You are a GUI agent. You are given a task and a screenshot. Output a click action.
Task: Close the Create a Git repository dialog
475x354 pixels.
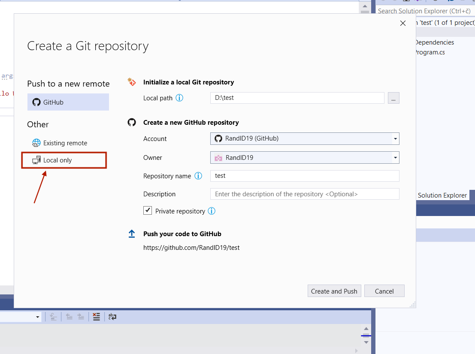[402, 24]
